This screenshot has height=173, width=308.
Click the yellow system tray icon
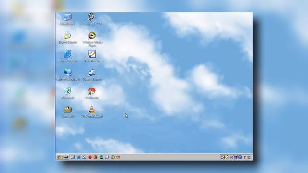(x=227, y=157)
